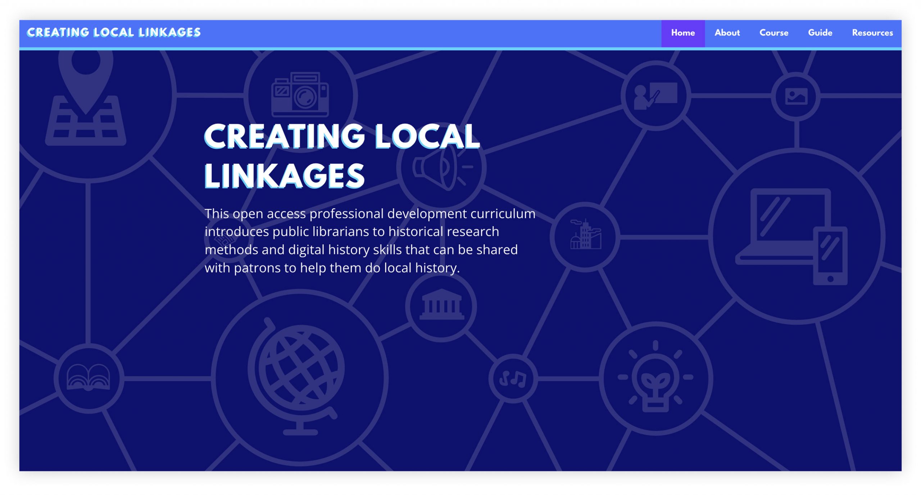This screenshot has width=921, height=495.
Task: Click the museum columns building icon
Action: pos(441,305)
